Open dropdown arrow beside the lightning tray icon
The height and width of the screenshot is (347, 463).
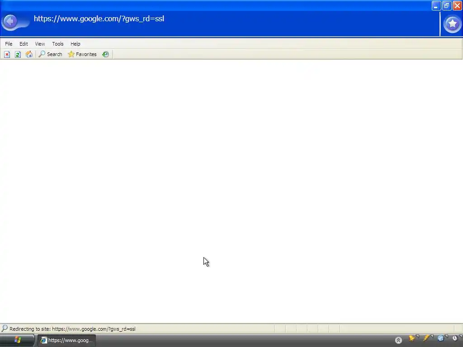[432, 336]
